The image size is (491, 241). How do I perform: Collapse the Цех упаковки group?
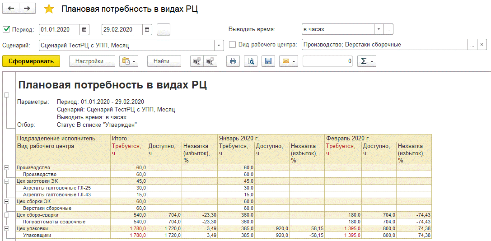pos(6,228)
